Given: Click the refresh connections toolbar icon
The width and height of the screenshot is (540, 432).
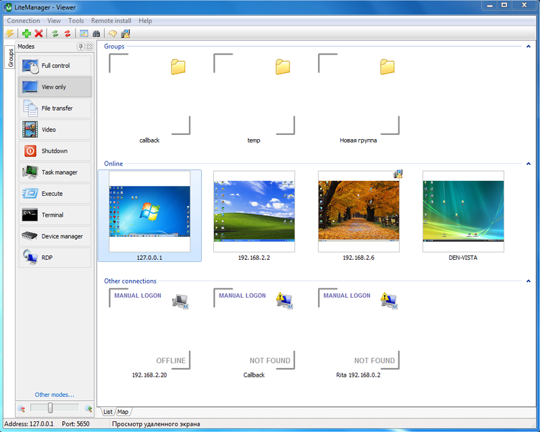Looking at the screenshot, I should pyautogui.click(x=55, y=34).
